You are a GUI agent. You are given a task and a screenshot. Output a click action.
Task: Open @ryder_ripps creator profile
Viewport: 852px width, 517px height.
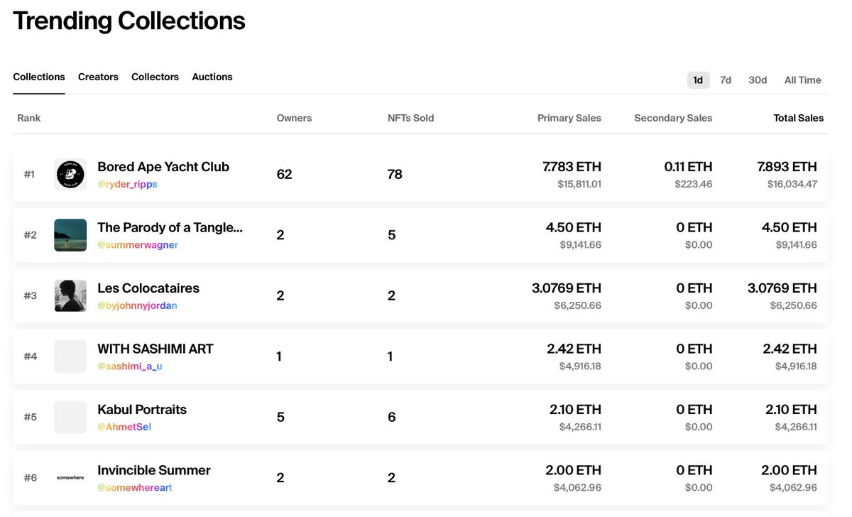tap(127, 185)
